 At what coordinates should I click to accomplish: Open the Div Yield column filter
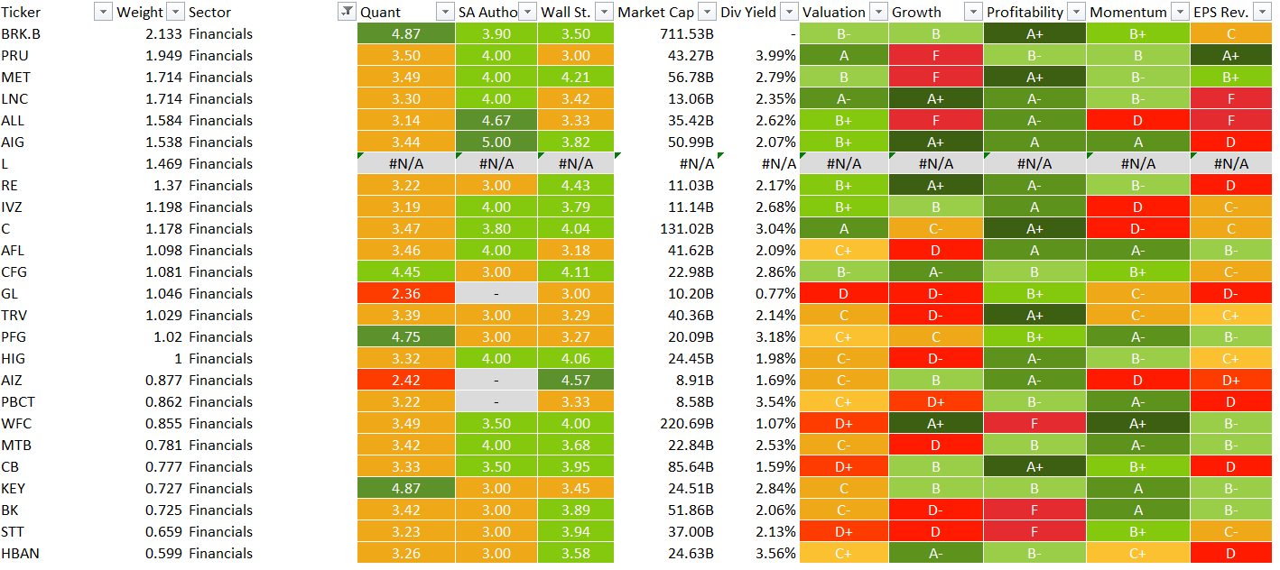(788, 12)
